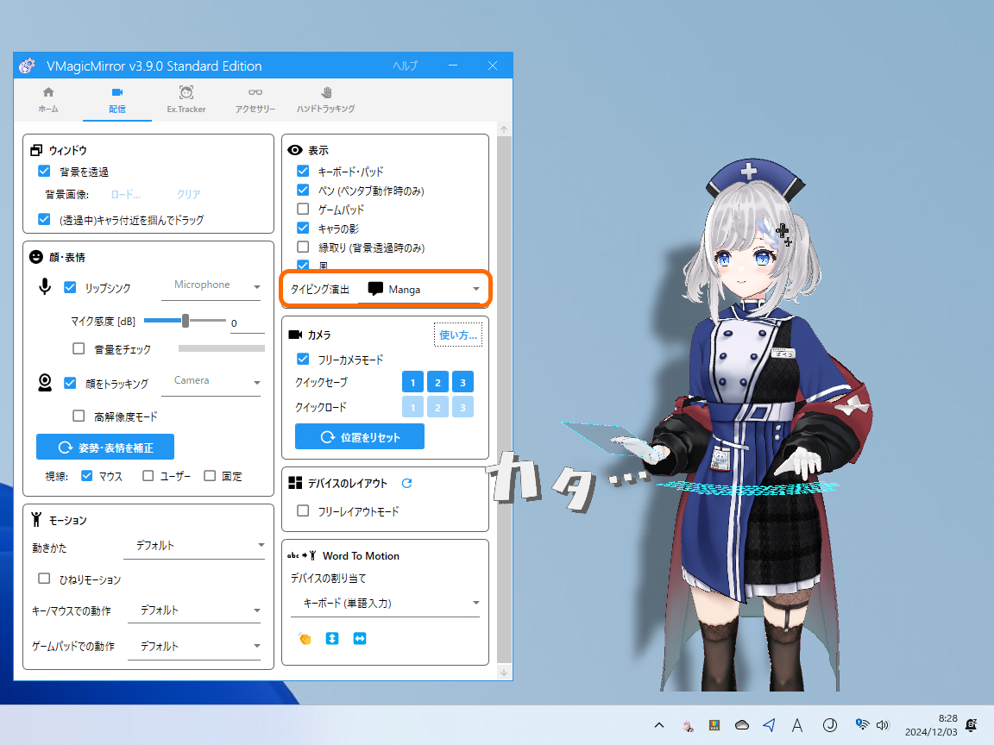
Task: Enable the ゲームパッド display checkbox
Action: click(x=303, y=209)
